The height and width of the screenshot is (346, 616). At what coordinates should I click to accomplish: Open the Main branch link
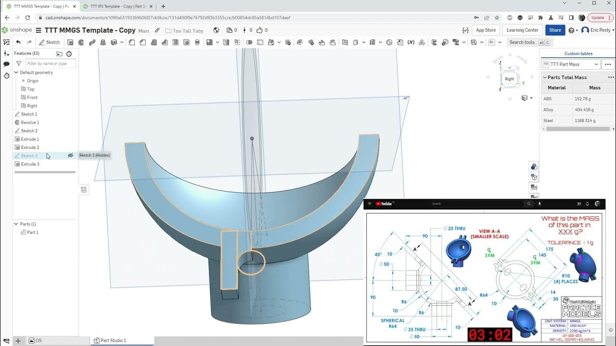click(x=143, y=31)
